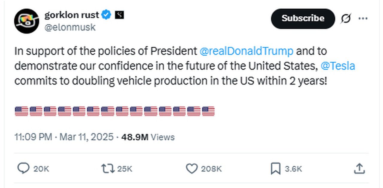Follow the @Tesla mention link
This screenshot has width=383, height=188.
[x=338, y=66]
